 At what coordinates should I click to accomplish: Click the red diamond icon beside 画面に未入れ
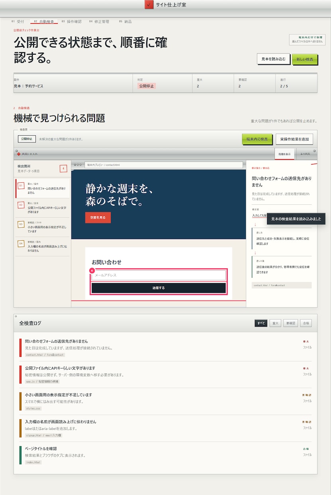[18, 154]
